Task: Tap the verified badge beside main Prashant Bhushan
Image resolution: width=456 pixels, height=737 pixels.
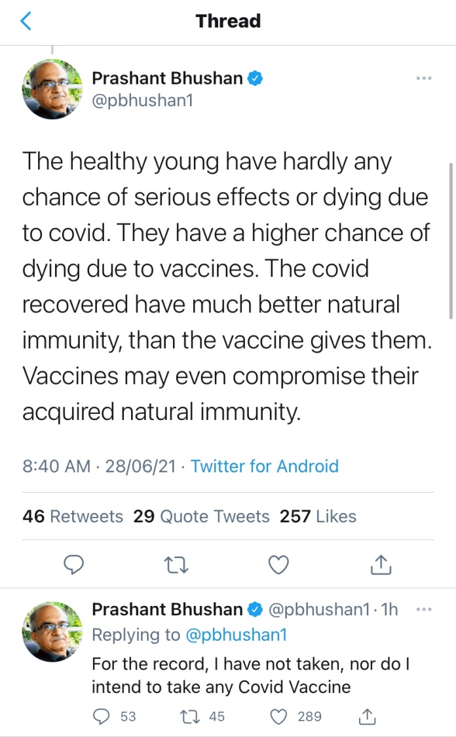Action: 255,79
